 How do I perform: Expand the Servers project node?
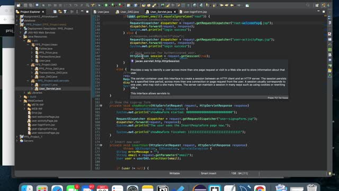(x=17, y=141)
